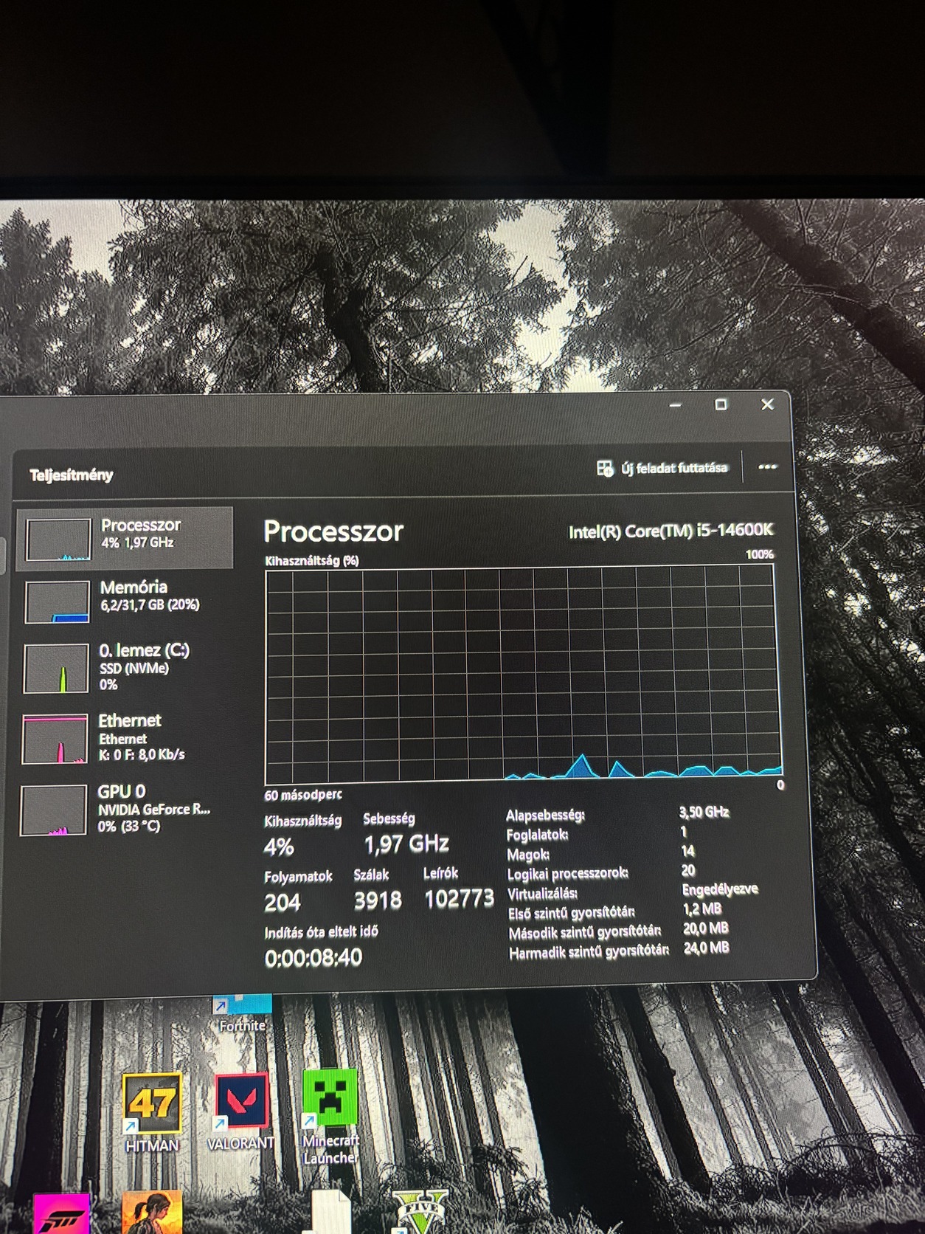Screen dimensions: 925x1234
Task: Click the Leírók 102773 value
Action: coord(459,899)
